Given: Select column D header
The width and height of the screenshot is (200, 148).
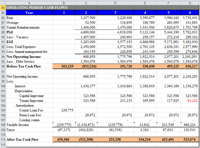Looking at the screenshot, I should click(115, 3).
